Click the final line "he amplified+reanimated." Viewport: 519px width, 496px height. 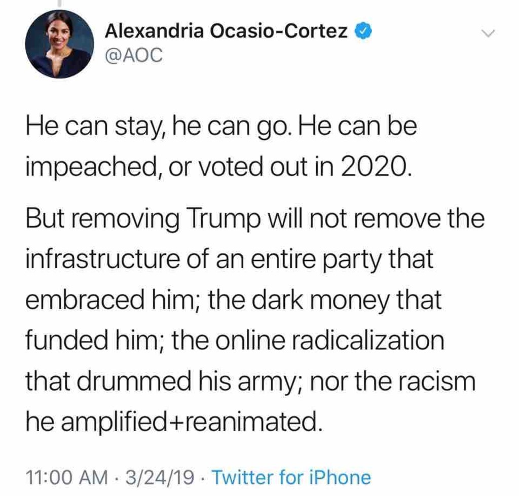(173, 420)
